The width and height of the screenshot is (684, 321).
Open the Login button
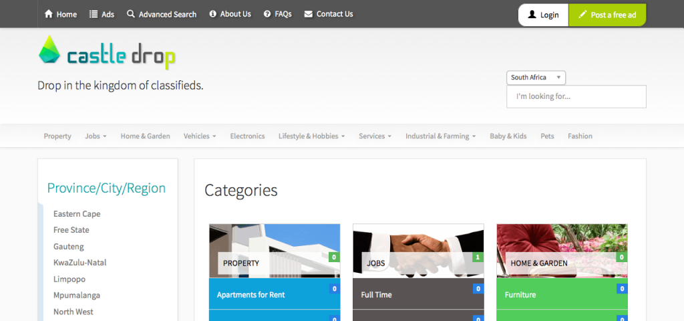pos(544,15)
